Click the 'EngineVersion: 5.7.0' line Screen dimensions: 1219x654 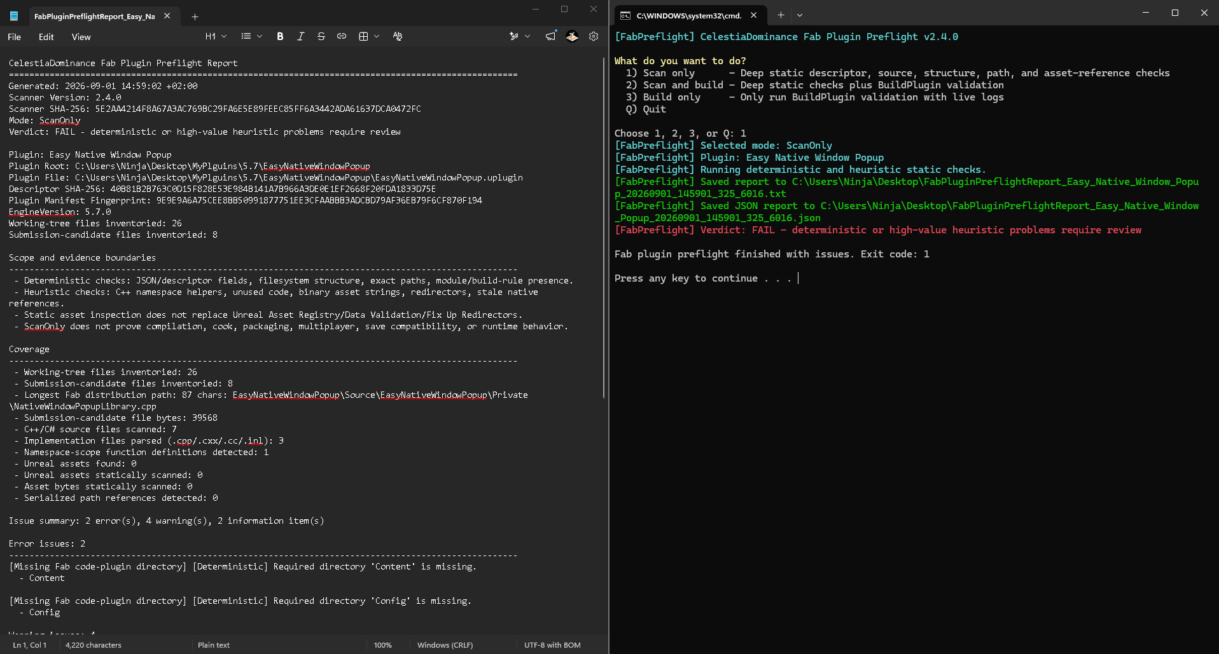pyautogui.click(x=60, y=212)
